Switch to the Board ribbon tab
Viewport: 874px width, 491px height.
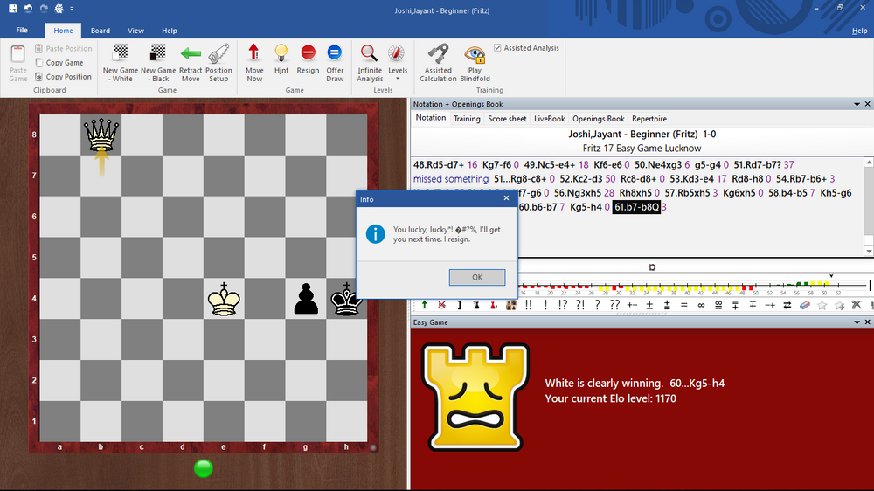point(101,31)
